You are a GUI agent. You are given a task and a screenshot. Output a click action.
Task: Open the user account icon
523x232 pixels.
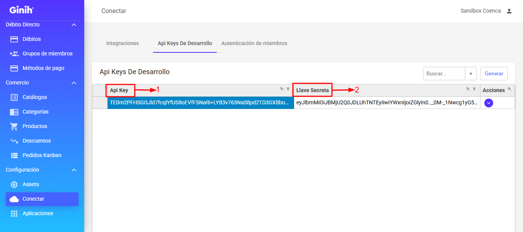(x=509, y=11)
